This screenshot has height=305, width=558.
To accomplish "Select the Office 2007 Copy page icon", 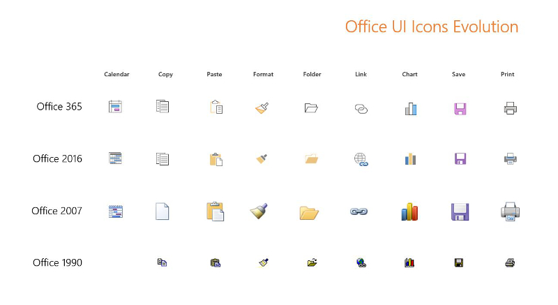I will 163,211.
